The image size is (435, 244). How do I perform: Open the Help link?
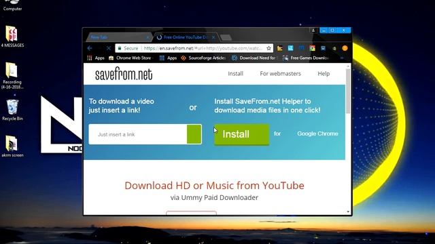point(324,74)
